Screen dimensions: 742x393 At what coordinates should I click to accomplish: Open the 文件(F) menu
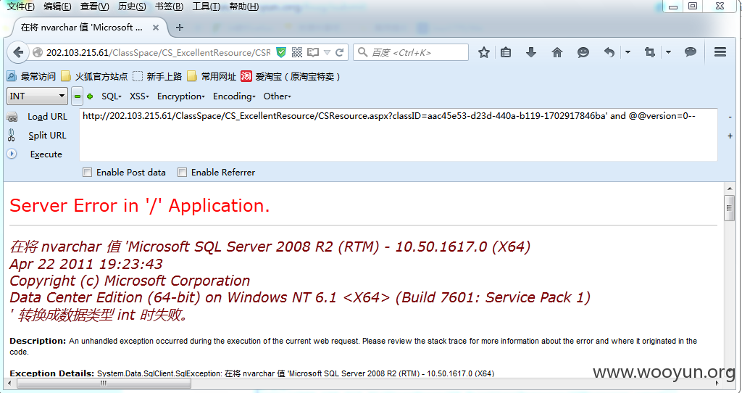(21, 6)
